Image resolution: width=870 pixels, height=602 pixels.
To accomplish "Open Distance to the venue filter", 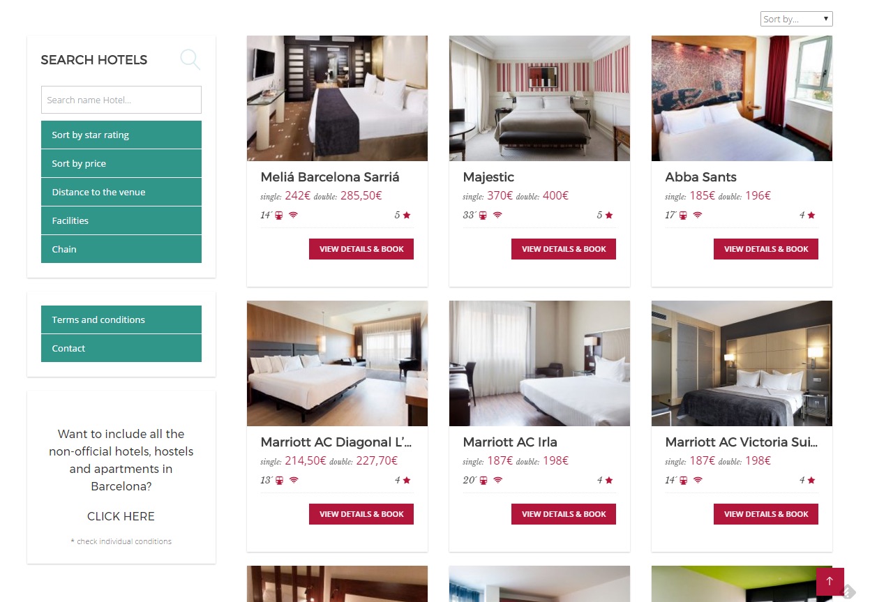I will click(x=121, y=192).
